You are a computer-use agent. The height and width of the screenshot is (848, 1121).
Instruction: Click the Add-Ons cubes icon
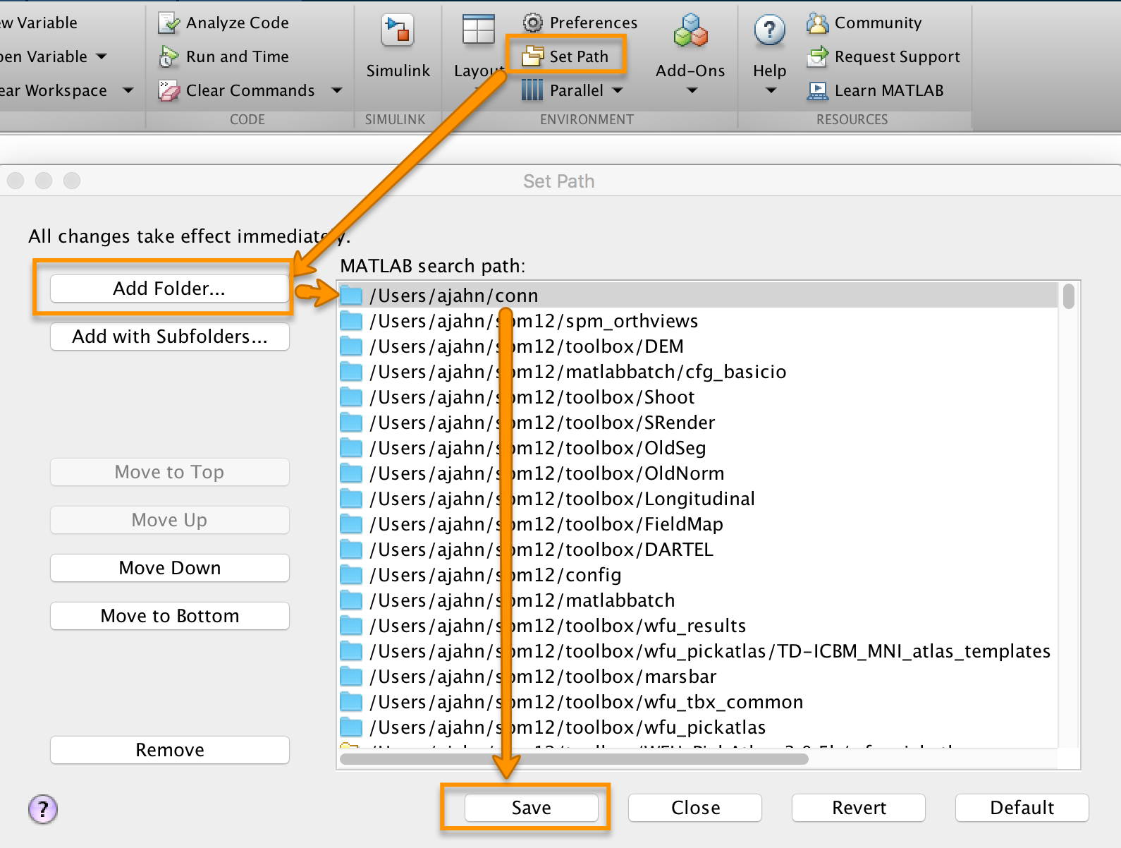(x=690, y=30)
